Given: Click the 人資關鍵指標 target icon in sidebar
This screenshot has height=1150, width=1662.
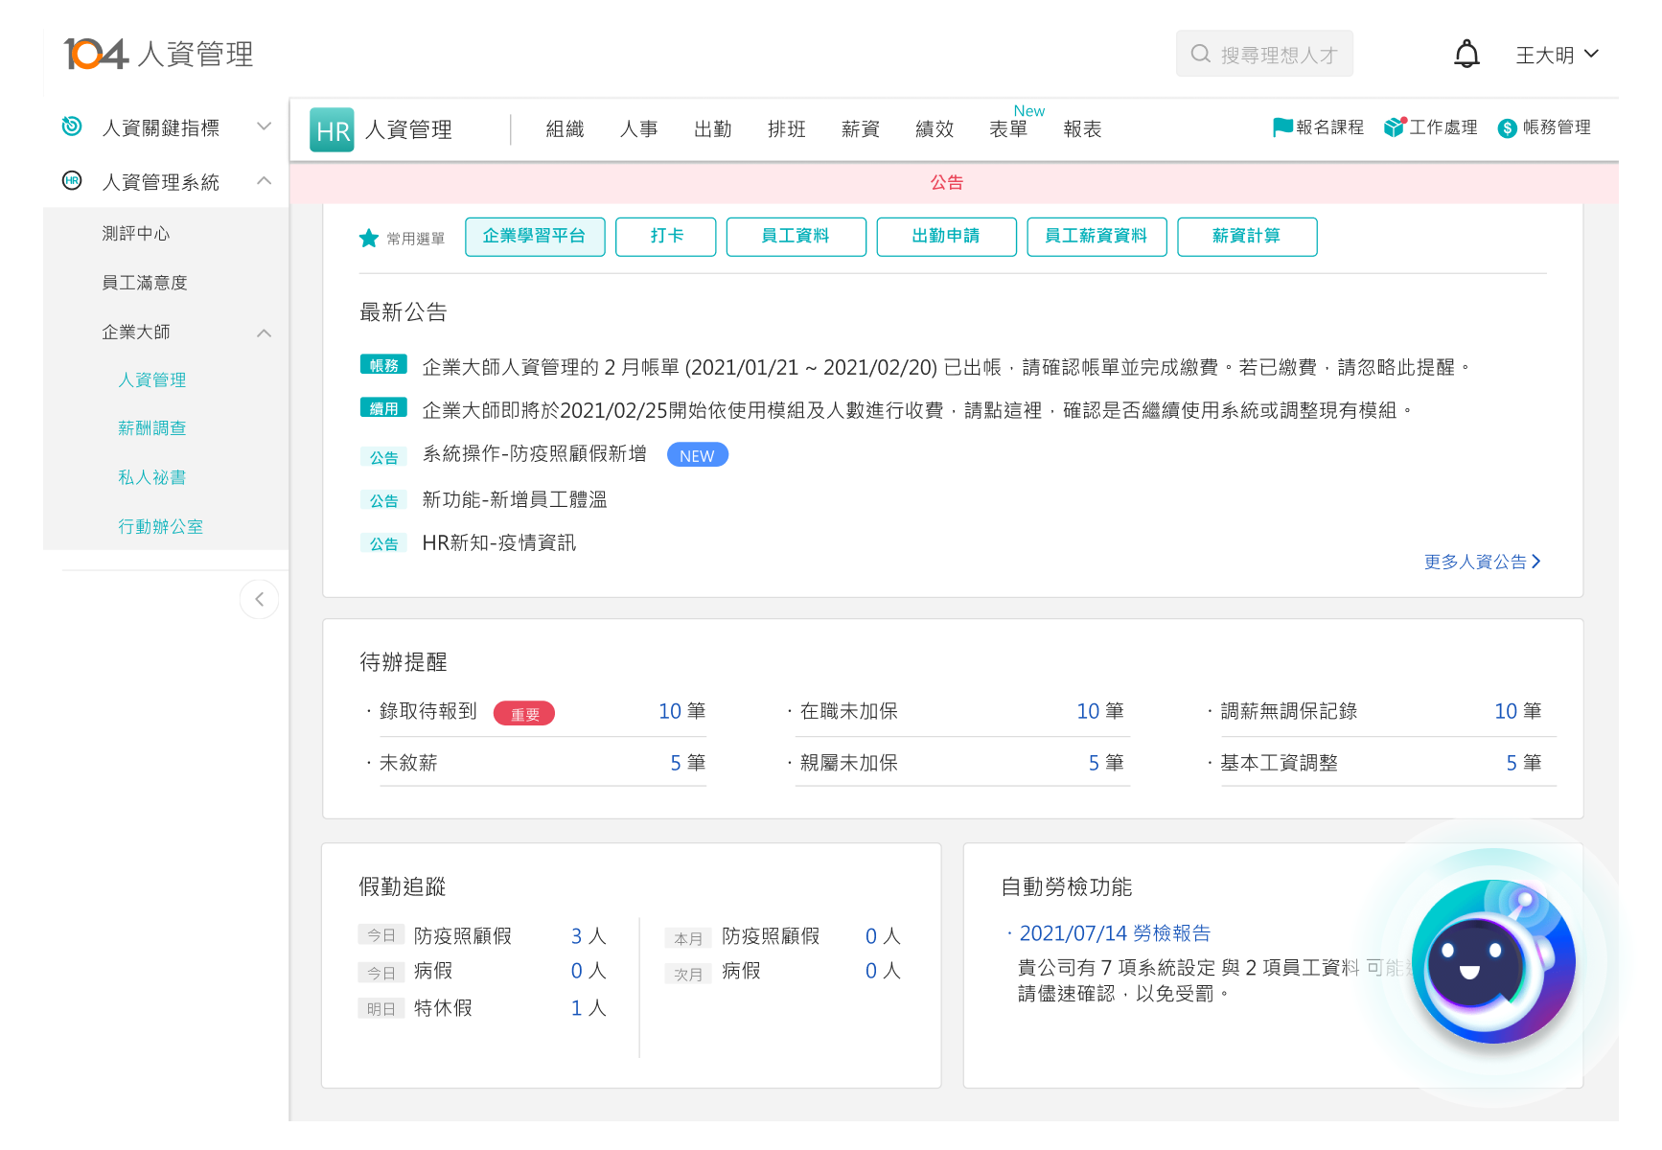Looking at the screenshot, I should (72, 126).
